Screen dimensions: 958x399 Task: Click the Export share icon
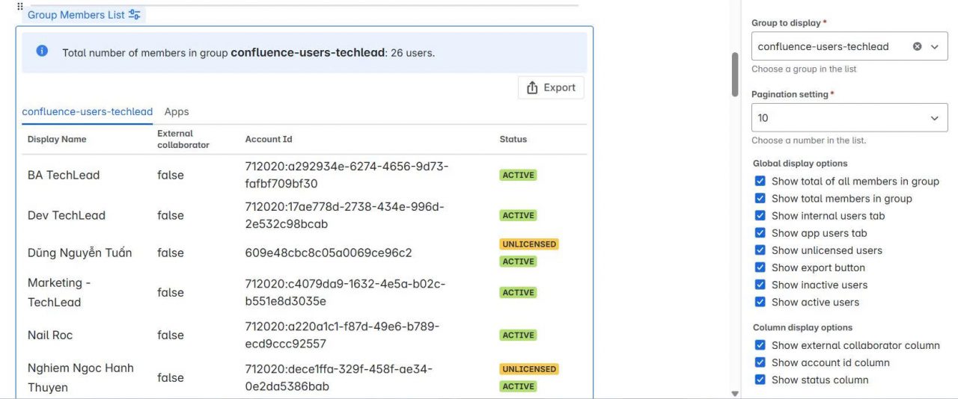click(x=533, y=87)
